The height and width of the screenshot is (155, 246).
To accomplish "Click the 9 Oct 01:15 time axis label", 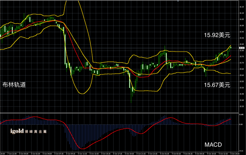I will (x=165, y=154).
